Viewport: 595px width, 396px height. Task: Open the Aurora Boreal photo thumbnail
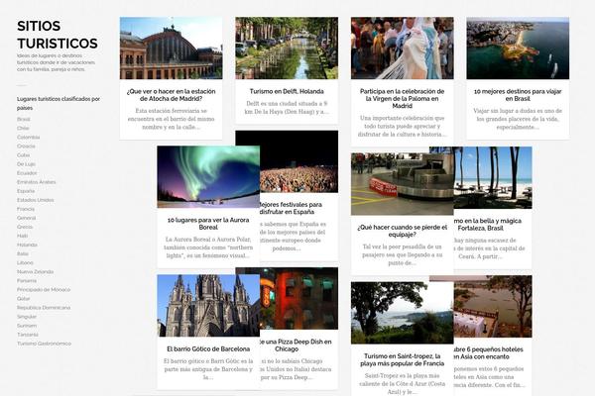point(208,176)
